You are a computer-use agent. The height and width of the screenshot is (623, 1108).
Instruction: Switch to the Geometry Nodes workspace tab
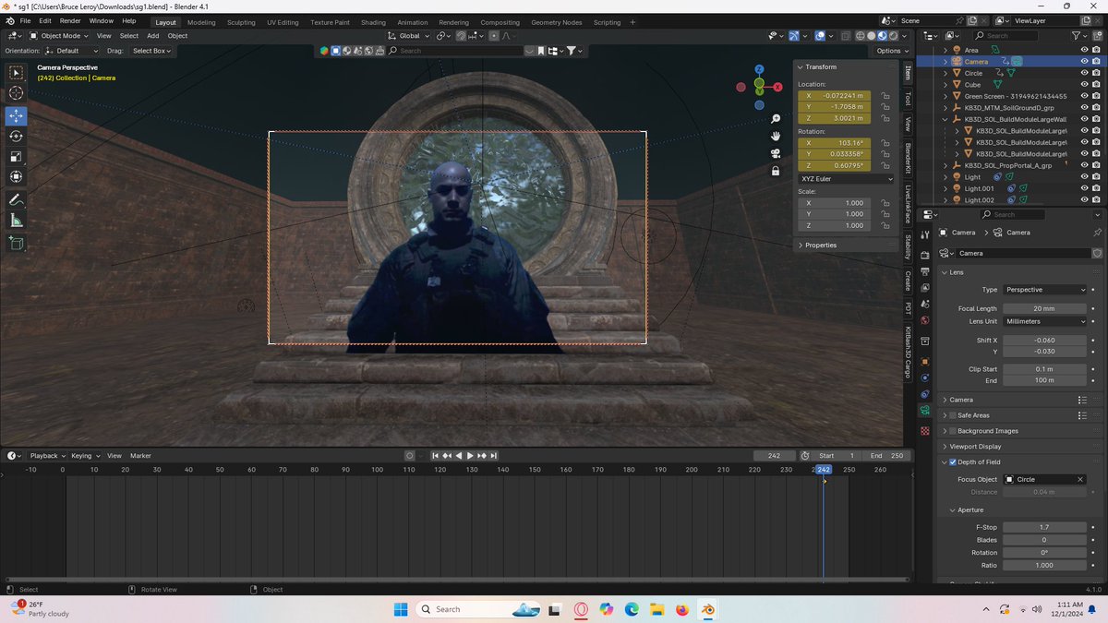point(557,22)
